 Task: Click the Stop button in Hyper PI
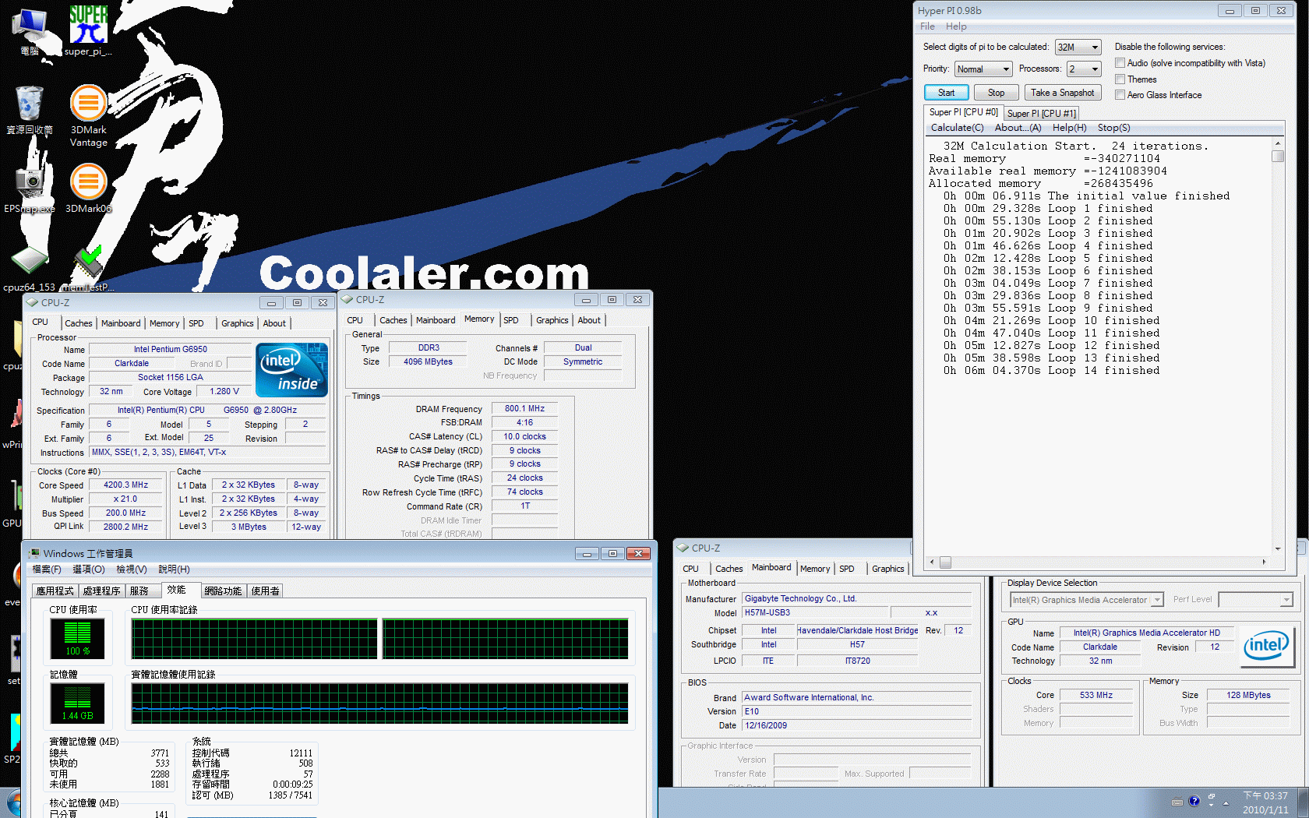[996, 93]
